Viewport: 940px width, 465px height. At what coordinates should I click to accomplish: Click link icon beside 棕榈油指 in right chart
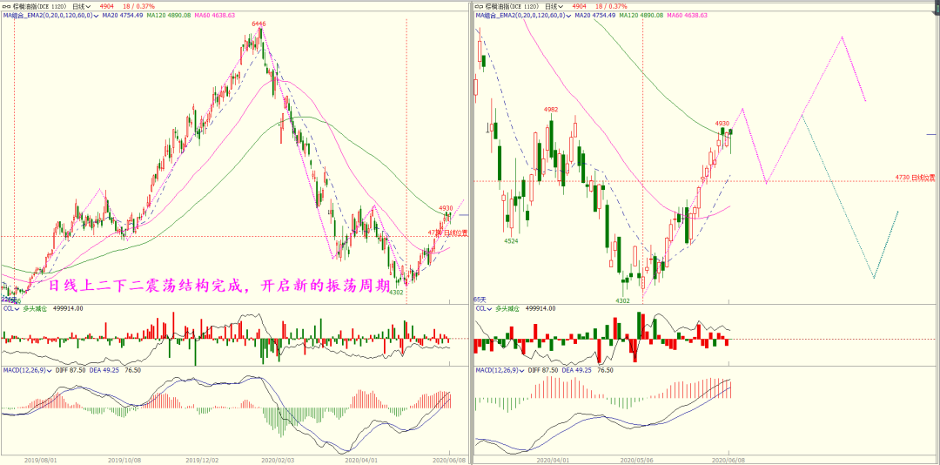click(479, 7)
